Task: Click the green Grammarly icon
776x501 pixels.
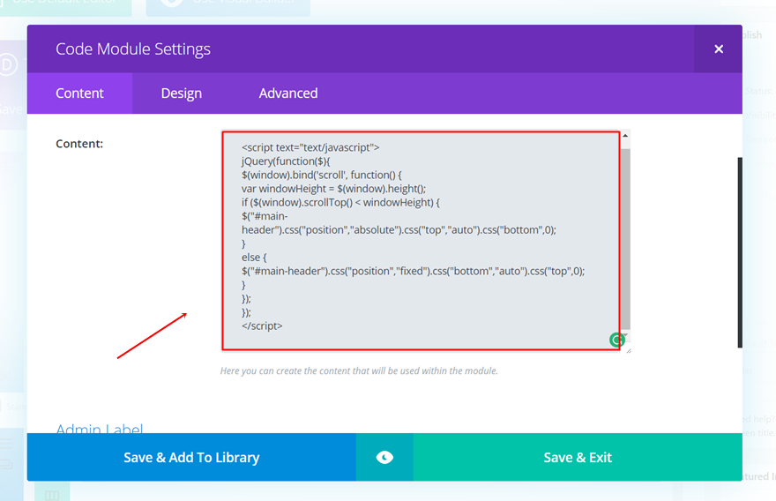Action: (x=616, y=340)
